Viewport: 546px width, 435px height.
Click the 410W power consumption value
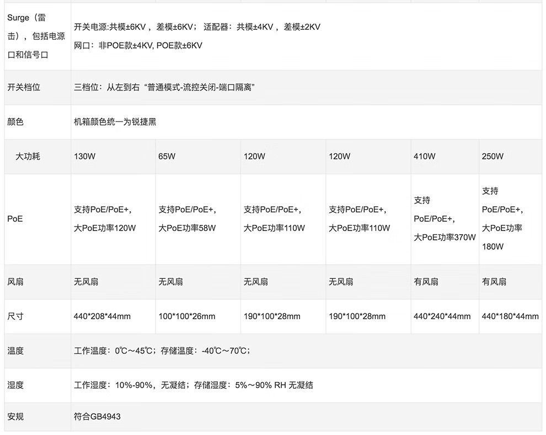(x=424, y=157)
